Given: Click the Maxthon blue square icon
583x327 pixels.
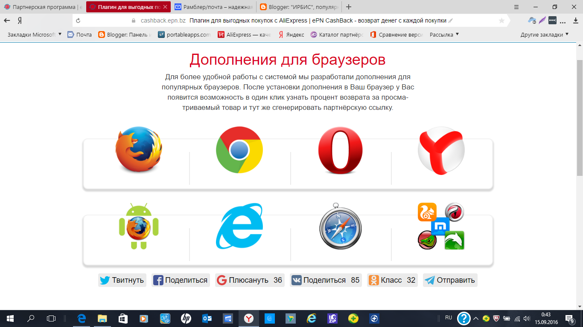Looking at the screenshot, I should coord(440,227).
